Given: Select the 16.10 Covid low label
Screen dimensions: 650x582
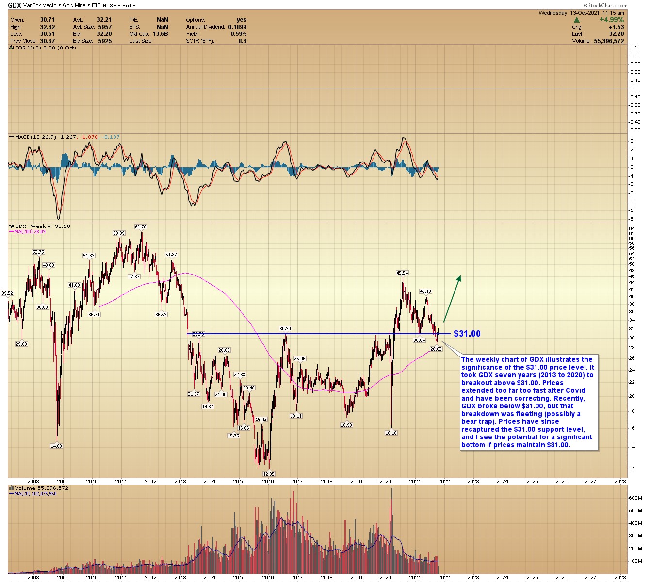Looking at the screenshot, I should click(x=391, y=433).
